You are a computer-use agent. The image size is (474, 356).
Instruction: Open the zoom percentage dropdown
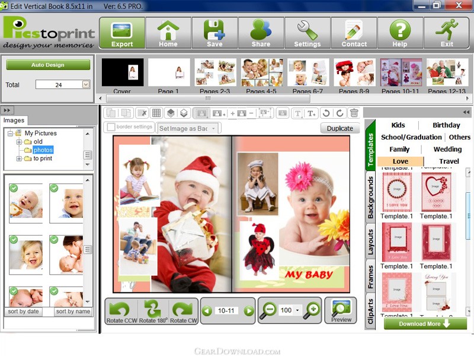pos(297,310)
